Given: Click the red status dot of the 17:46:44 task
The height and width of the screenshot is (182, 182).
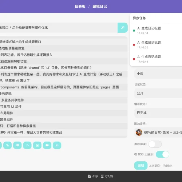Looking at the screenshot, I should coord(134,59).
